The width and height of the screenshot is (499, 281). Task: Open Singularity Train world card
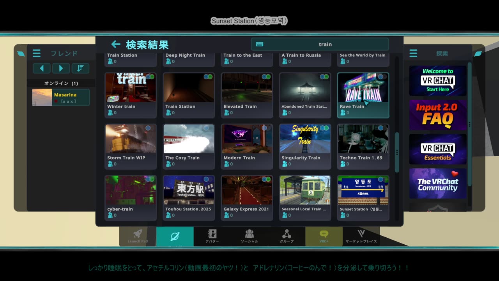(305, 147)
